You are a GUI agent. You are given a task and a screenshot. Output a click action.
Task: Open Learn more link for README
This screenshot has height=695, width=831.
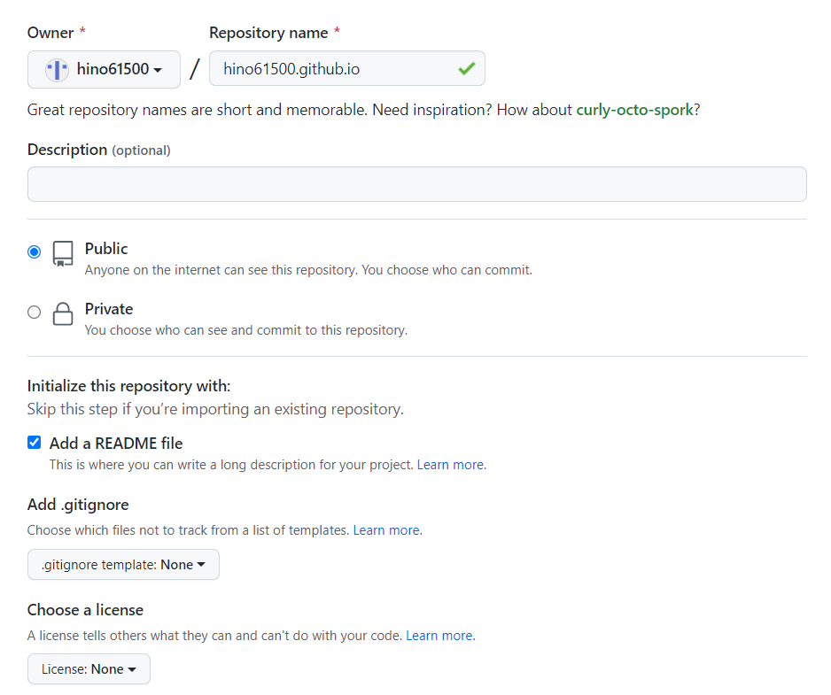[x=450, y=465]
